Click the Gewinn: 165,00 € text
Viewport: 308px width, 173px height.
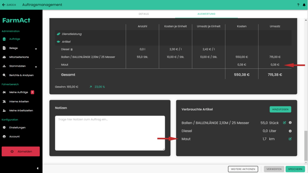[67, 87]
